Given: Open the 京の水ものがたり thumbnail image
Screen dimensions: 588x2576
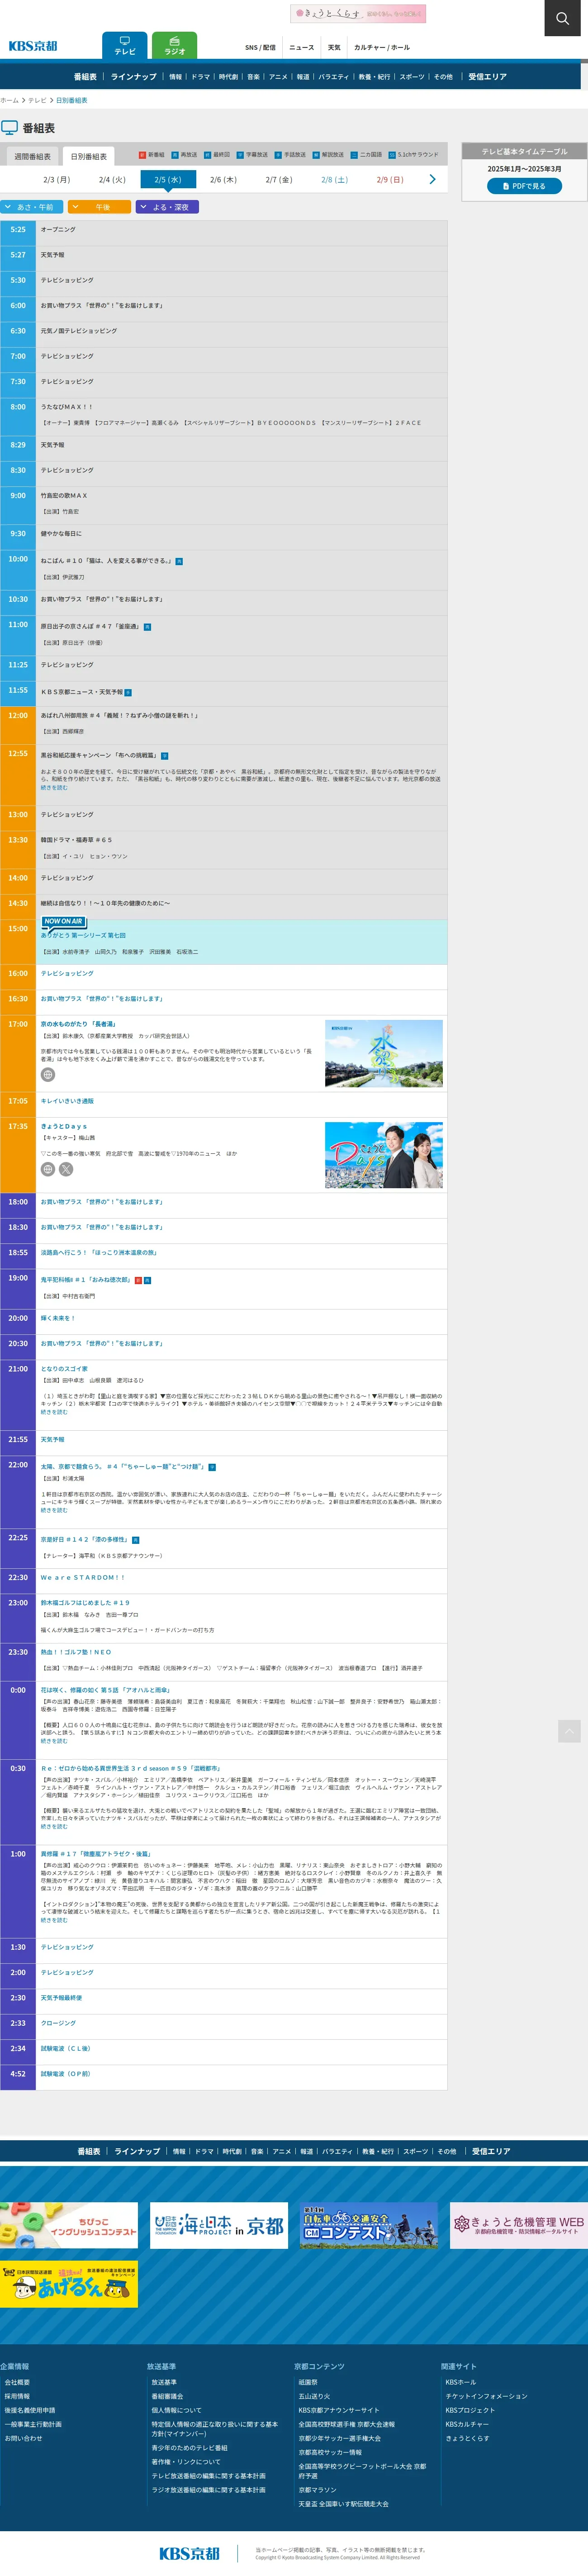Looking at the screenshot, I should (384, 1053).
